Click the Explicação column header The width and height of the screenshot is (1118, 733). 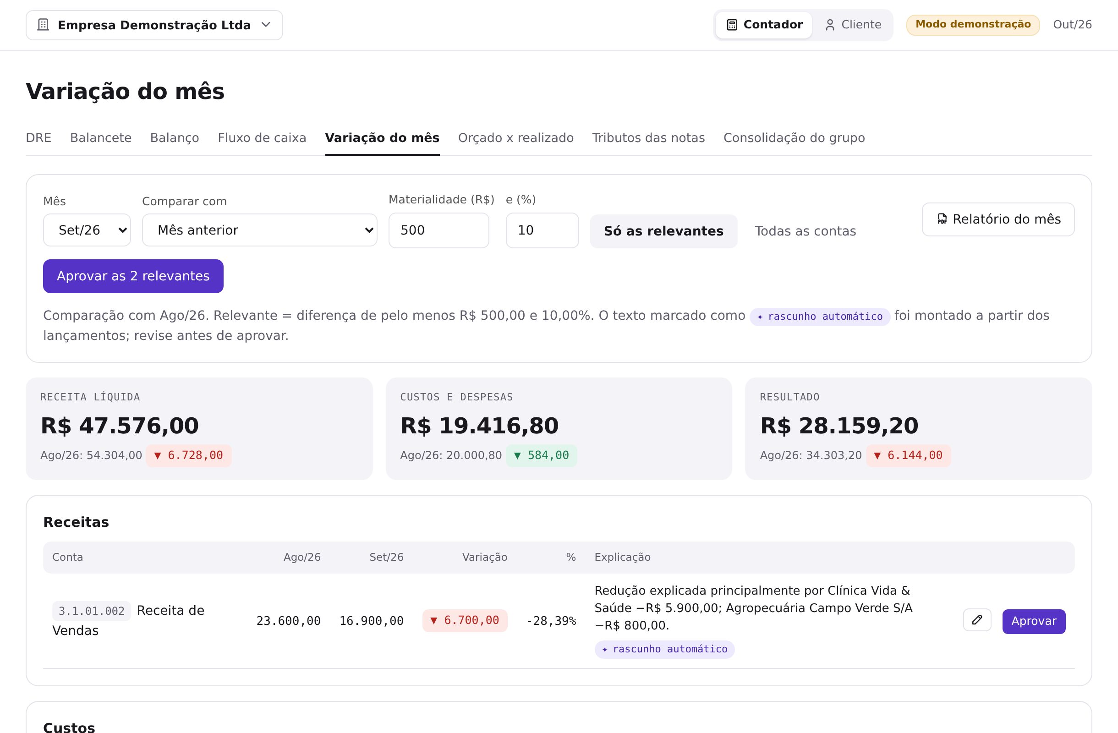click(x=622, y=558)
